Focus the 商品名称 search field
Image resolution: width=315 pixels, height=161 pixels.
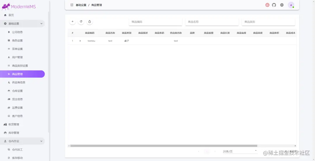coord(212,22)
